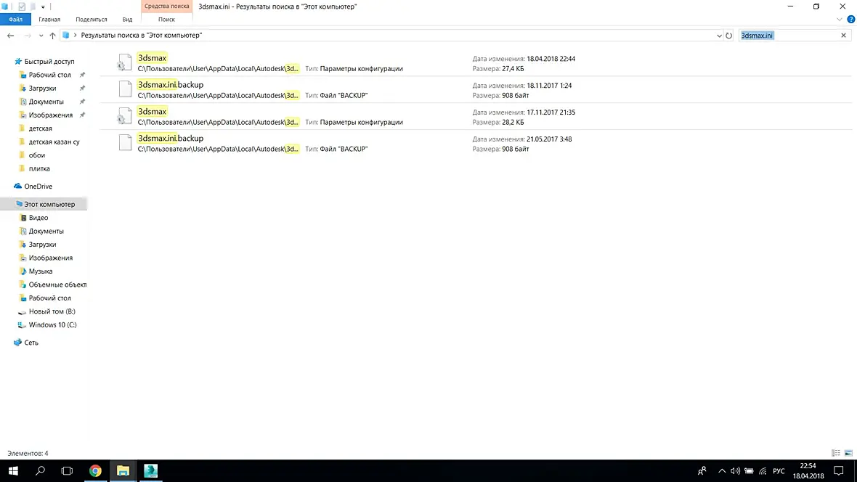Go back with the back arrow
The image size is (857, 482).
[x=10, y=36]
